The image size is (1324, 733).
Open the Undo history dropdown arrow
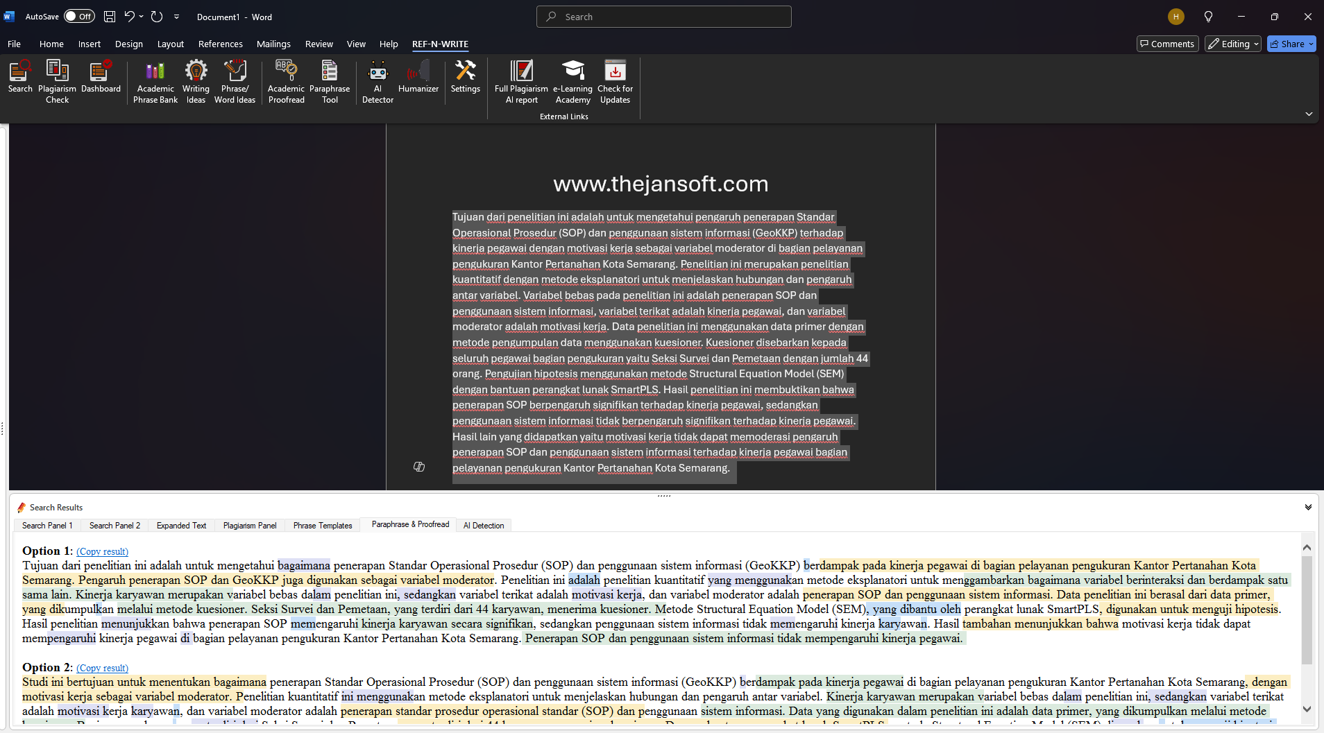point(141,17)
